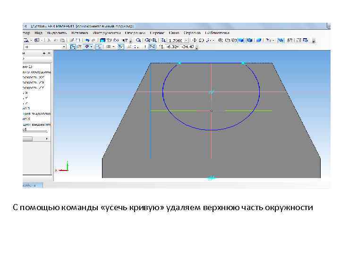Click the scissors Cut icon
The width and height of the screenshot is (340, 255).
click(48, 40)
